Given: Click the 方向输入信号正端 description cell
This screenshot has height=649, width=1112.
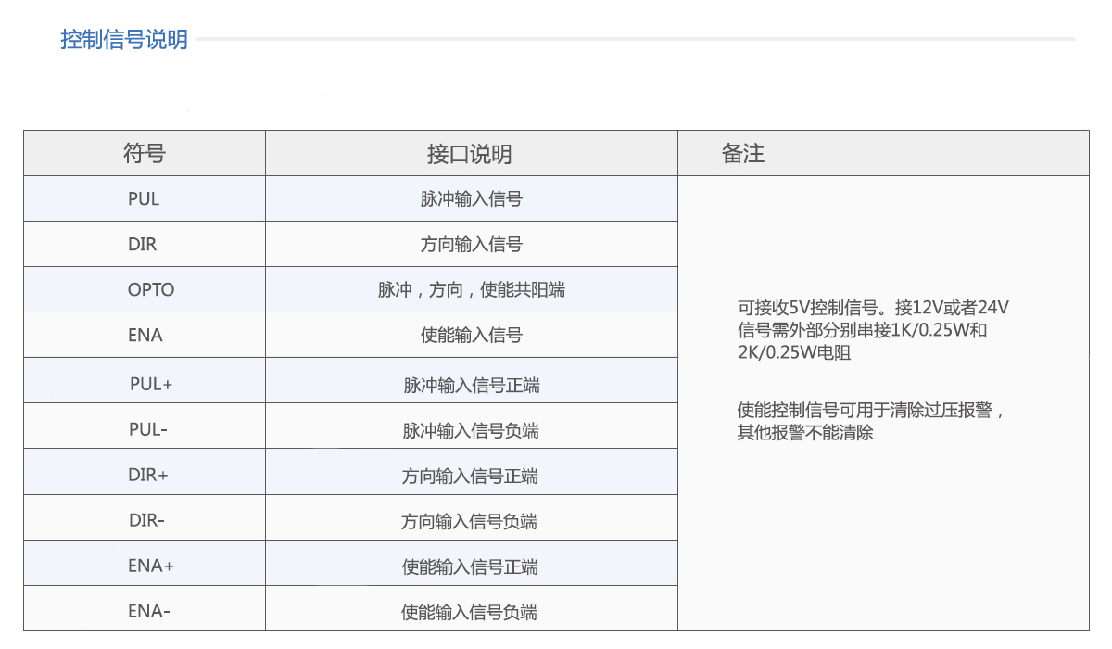Looking at the screenshot, I should (x=470, y=476).
